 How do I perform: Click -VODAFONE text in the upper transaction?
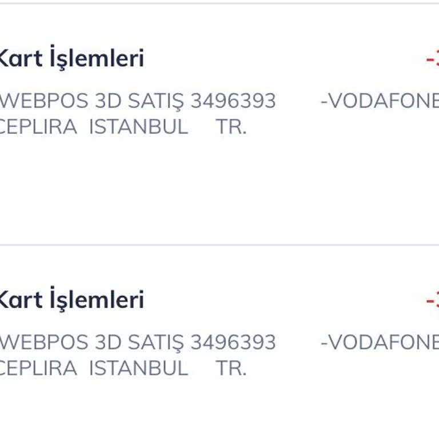click(380, 101)
